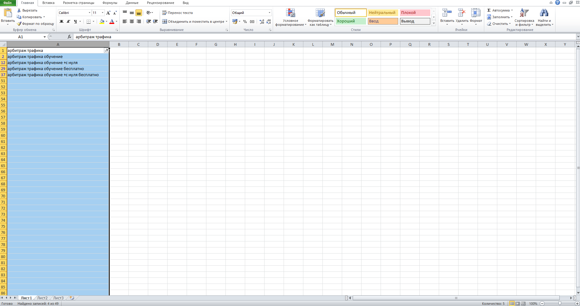This screenshot has height=306, width=580.
Task: Toggle center horizontal alignment
Action: coord(132,22)
